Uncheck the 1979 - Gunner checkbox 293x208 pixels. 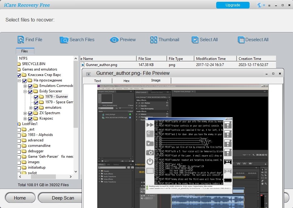coord(36,97)
